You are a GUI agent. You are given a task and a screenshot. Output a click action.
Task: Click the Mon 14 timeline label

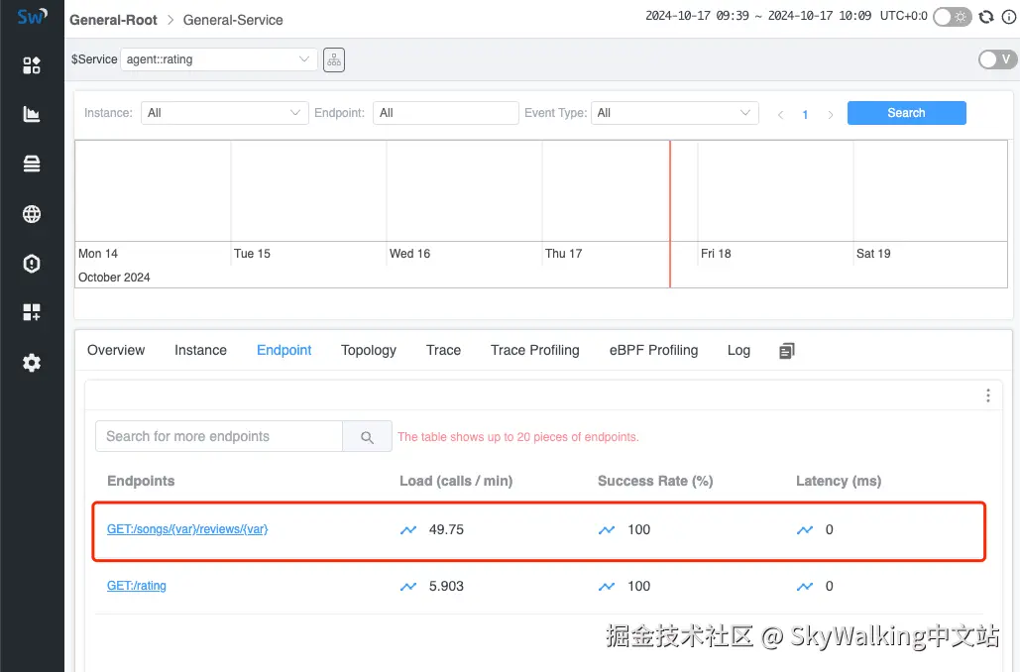coord(97,254)
